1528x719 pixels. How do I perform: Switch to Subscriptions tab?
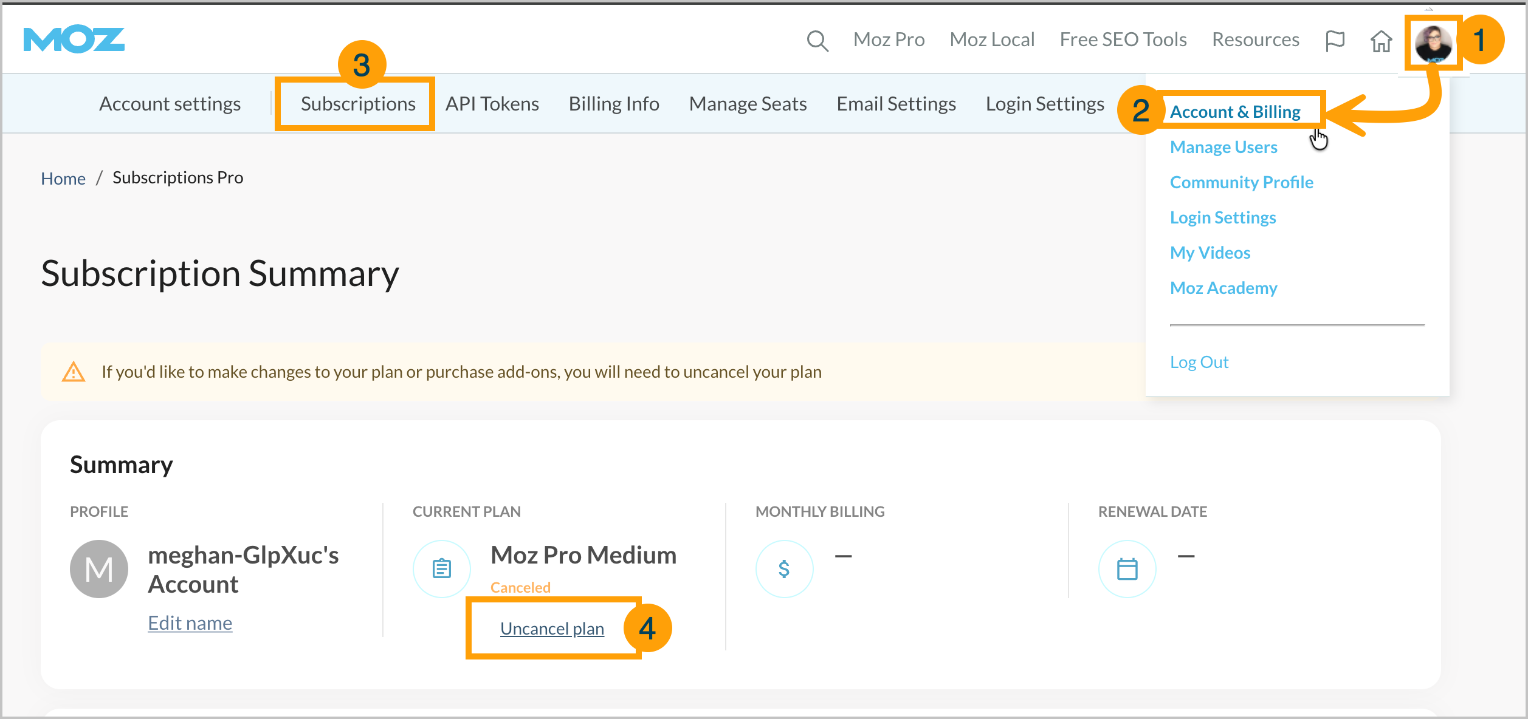click(x=358, y=104)
